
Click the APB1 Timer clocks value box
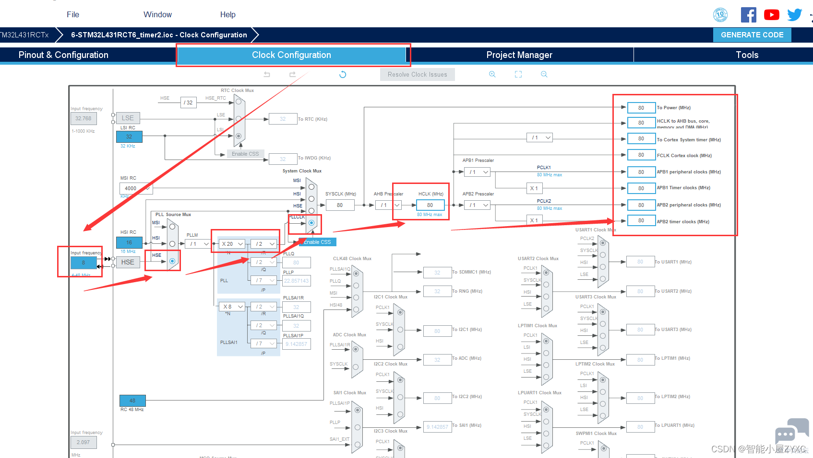pyautogui.click(x=641, y=188)
